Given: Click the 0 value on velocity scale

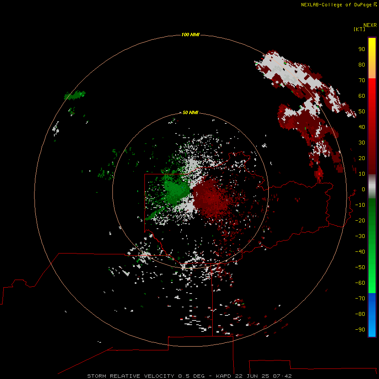Looking at the screenshot, I should click(x=363, y=189).
